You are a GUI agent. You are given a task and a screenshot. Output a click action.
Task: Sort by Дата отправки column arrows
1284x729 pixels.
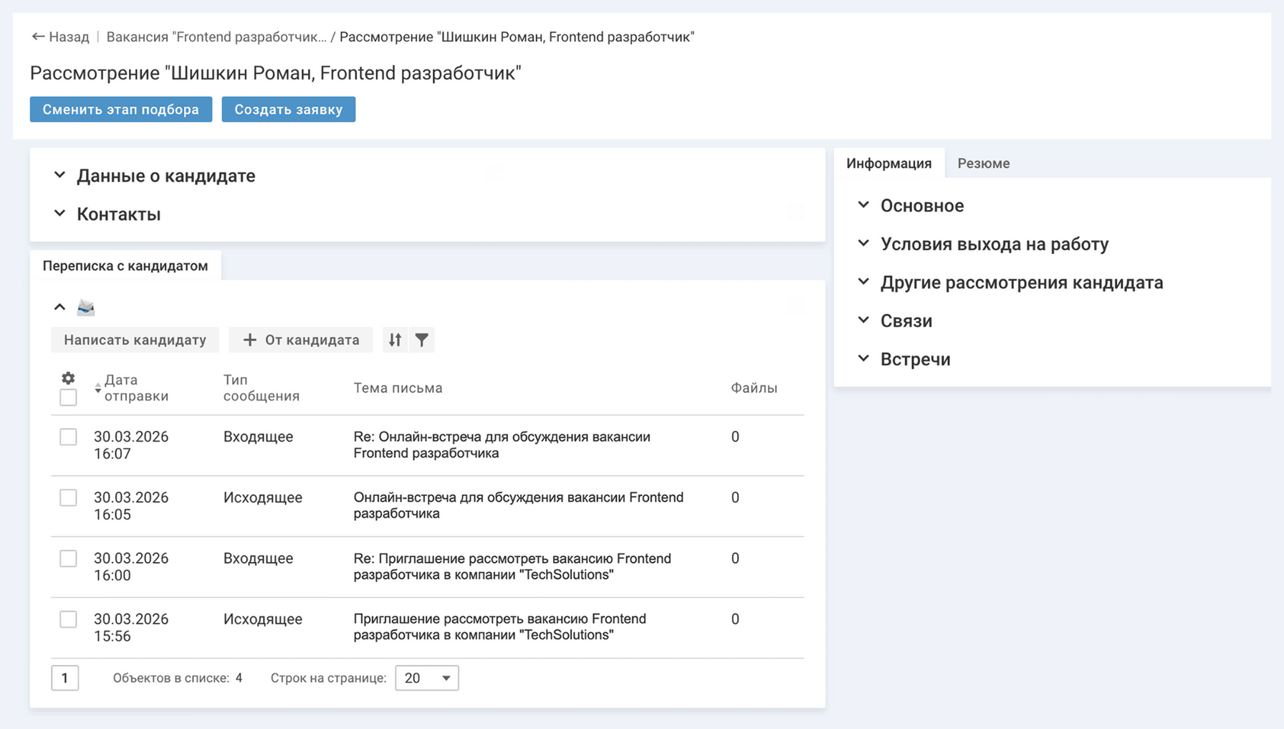point(98,388)
